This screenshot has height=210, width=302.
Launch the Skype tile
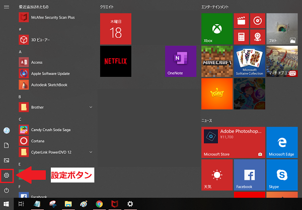point(282,175)
